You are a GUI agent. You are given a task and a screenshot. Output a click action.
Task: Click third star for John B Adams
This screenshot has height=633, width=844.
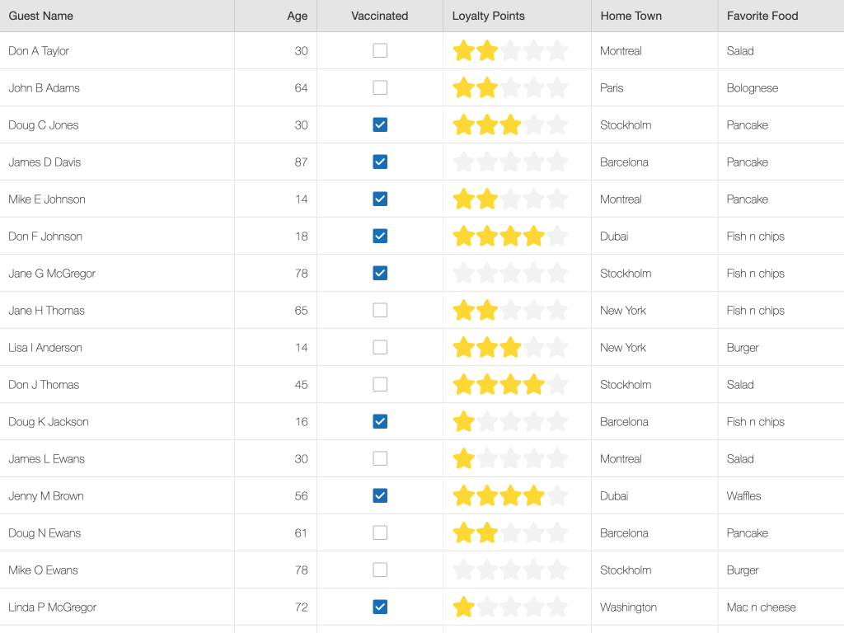click(510, 88)
